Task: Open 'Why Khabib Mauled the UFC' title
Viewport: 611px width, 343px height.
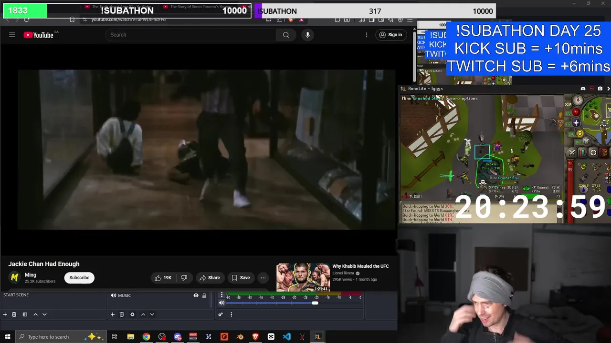Action: point(360,266)
